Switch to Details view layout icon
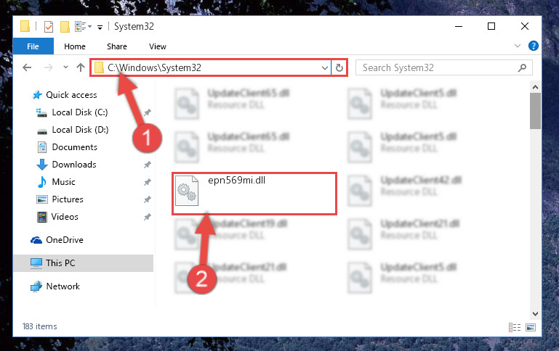Screen dimensions: 559x351 pos(515,327)
